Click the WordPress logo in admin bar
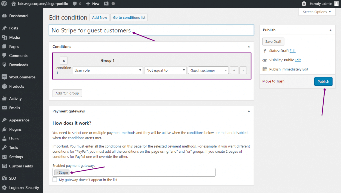341x193 pixels. (4, 4)
